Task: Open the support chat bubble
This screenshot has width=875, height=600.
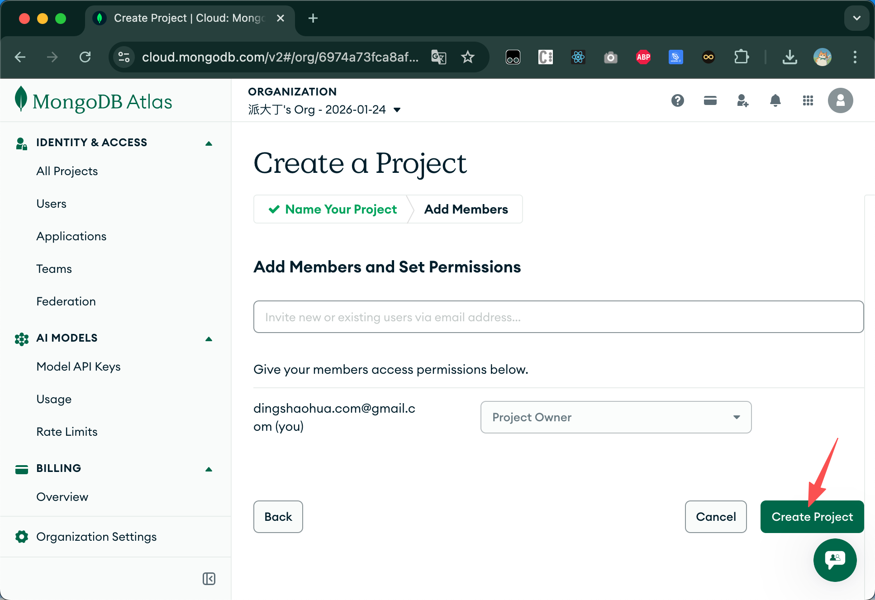Action: tap(835, 560)
